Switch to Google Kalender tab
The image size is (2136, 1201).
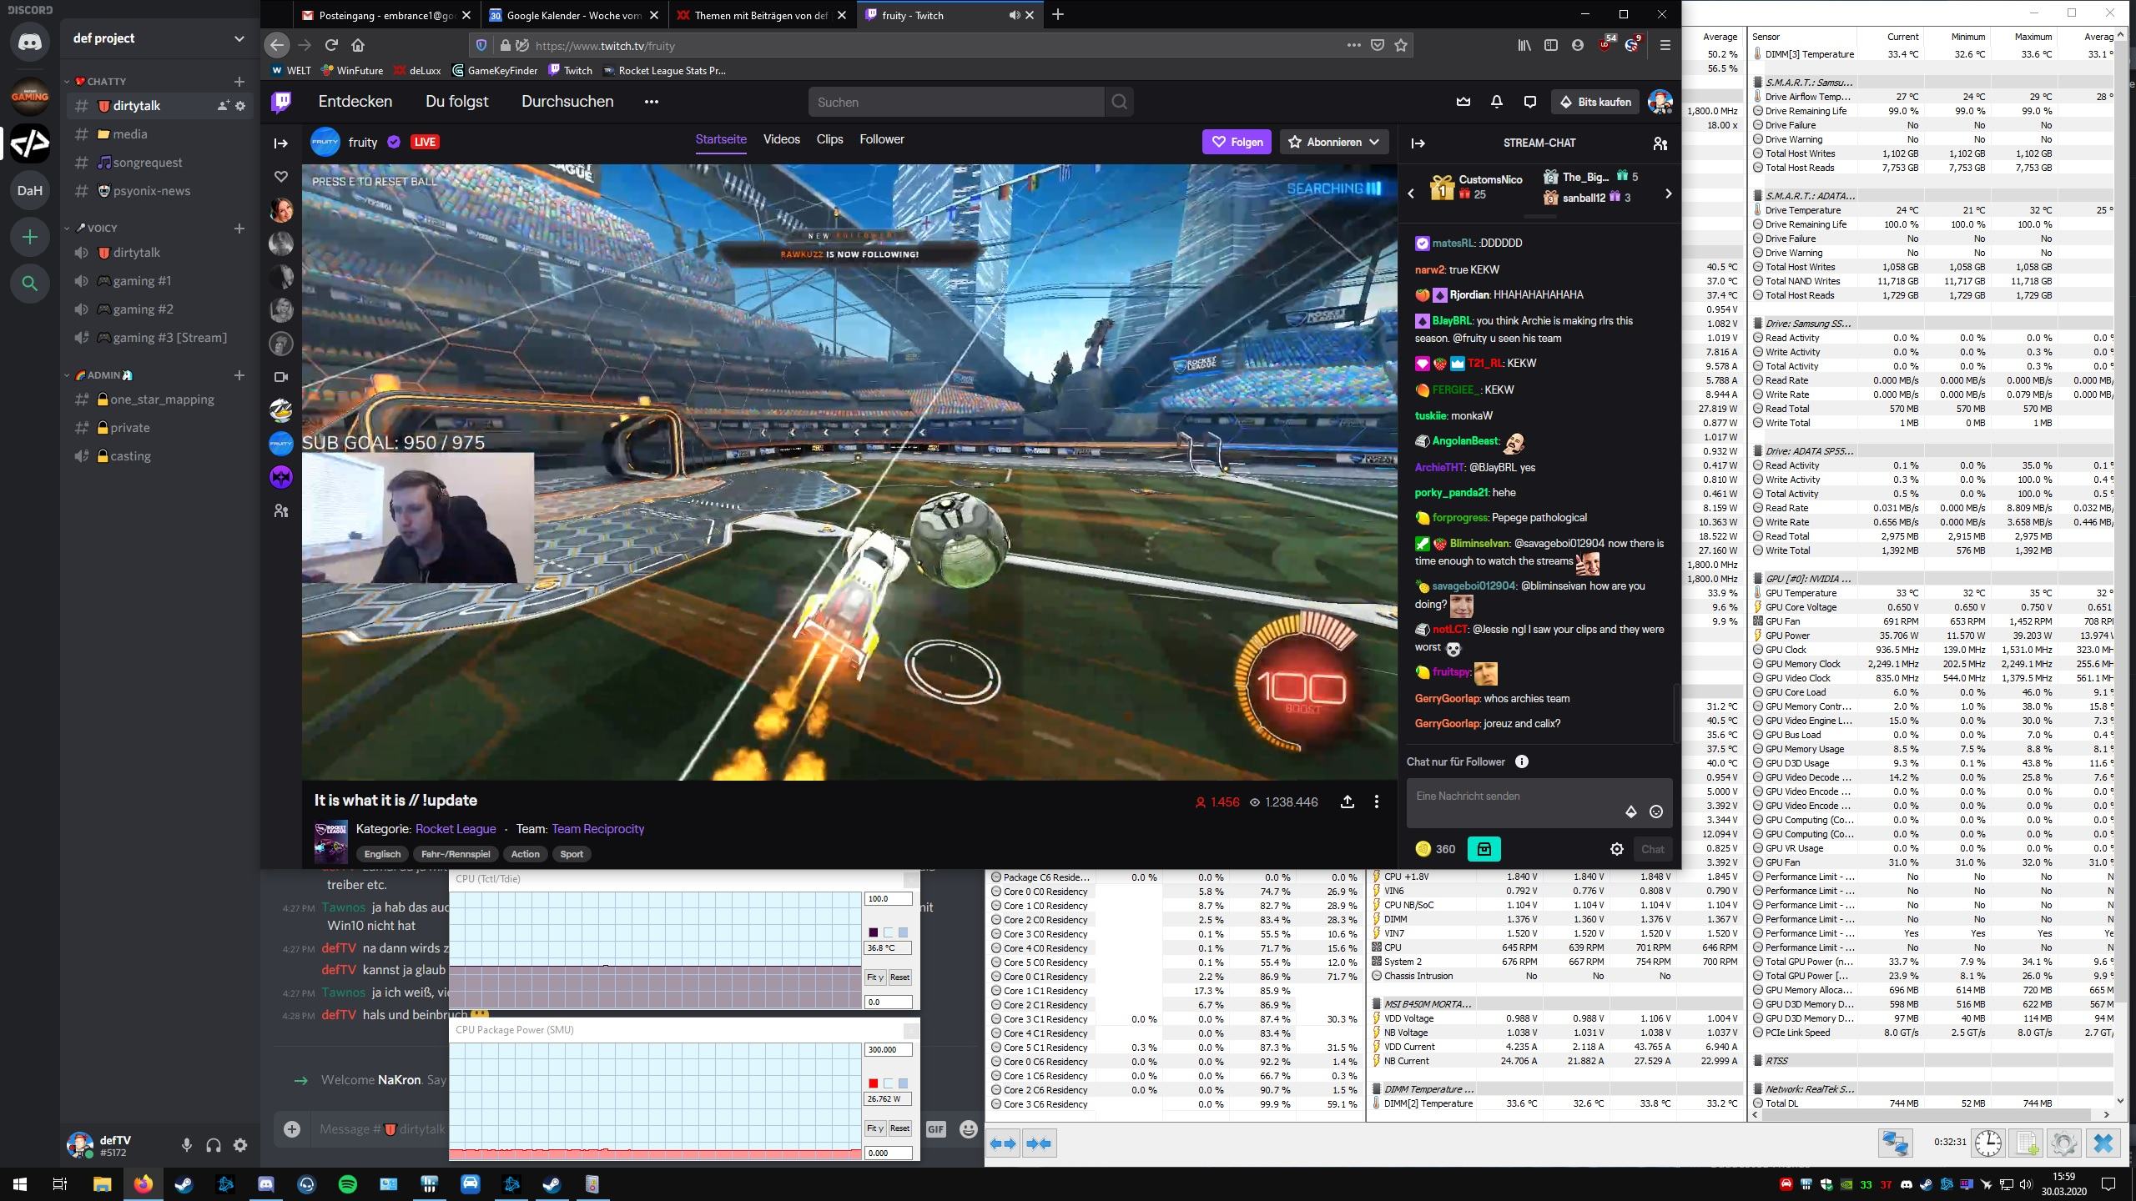(574, 15)
